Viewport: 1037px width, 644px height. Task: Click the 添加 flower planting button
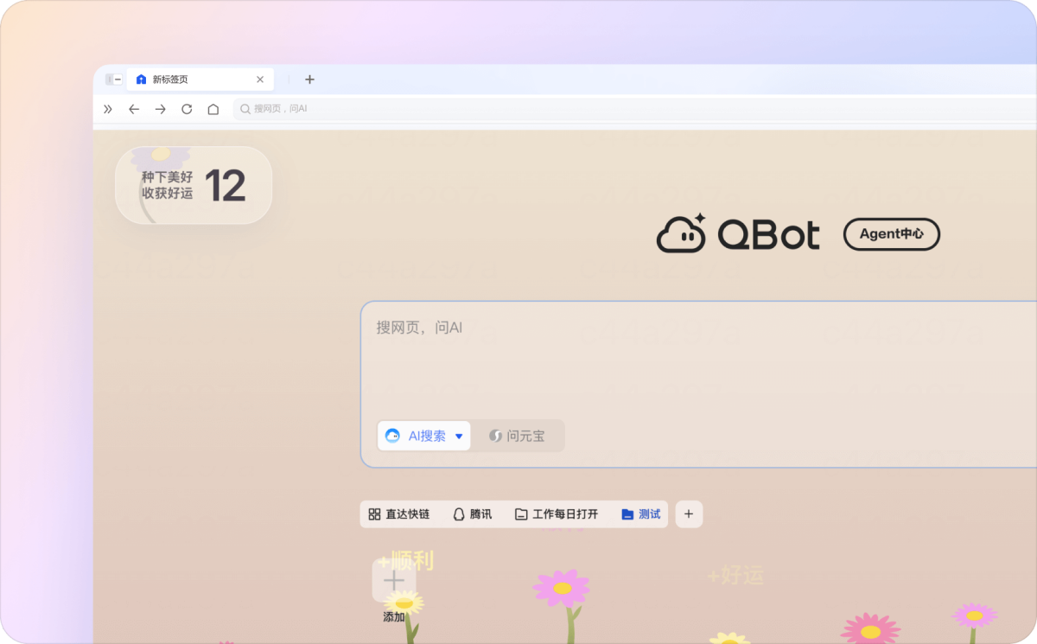coord(393,581)
